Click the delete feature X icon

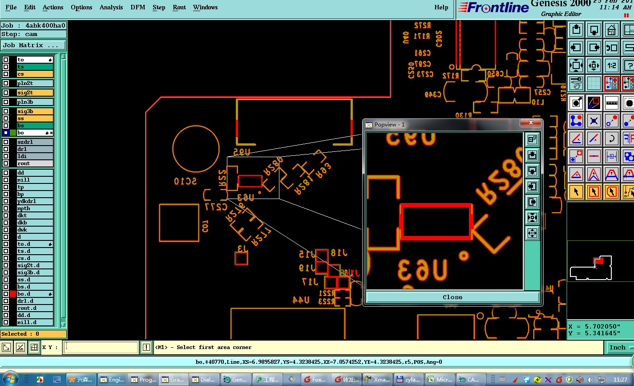(594, 121)
